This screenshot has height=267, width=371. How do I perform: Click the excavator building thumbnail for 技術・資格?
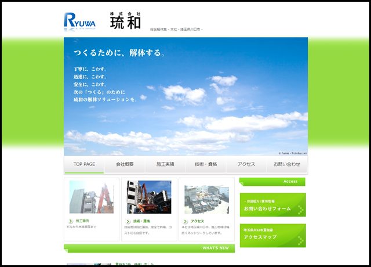click(x=149, y=197)
